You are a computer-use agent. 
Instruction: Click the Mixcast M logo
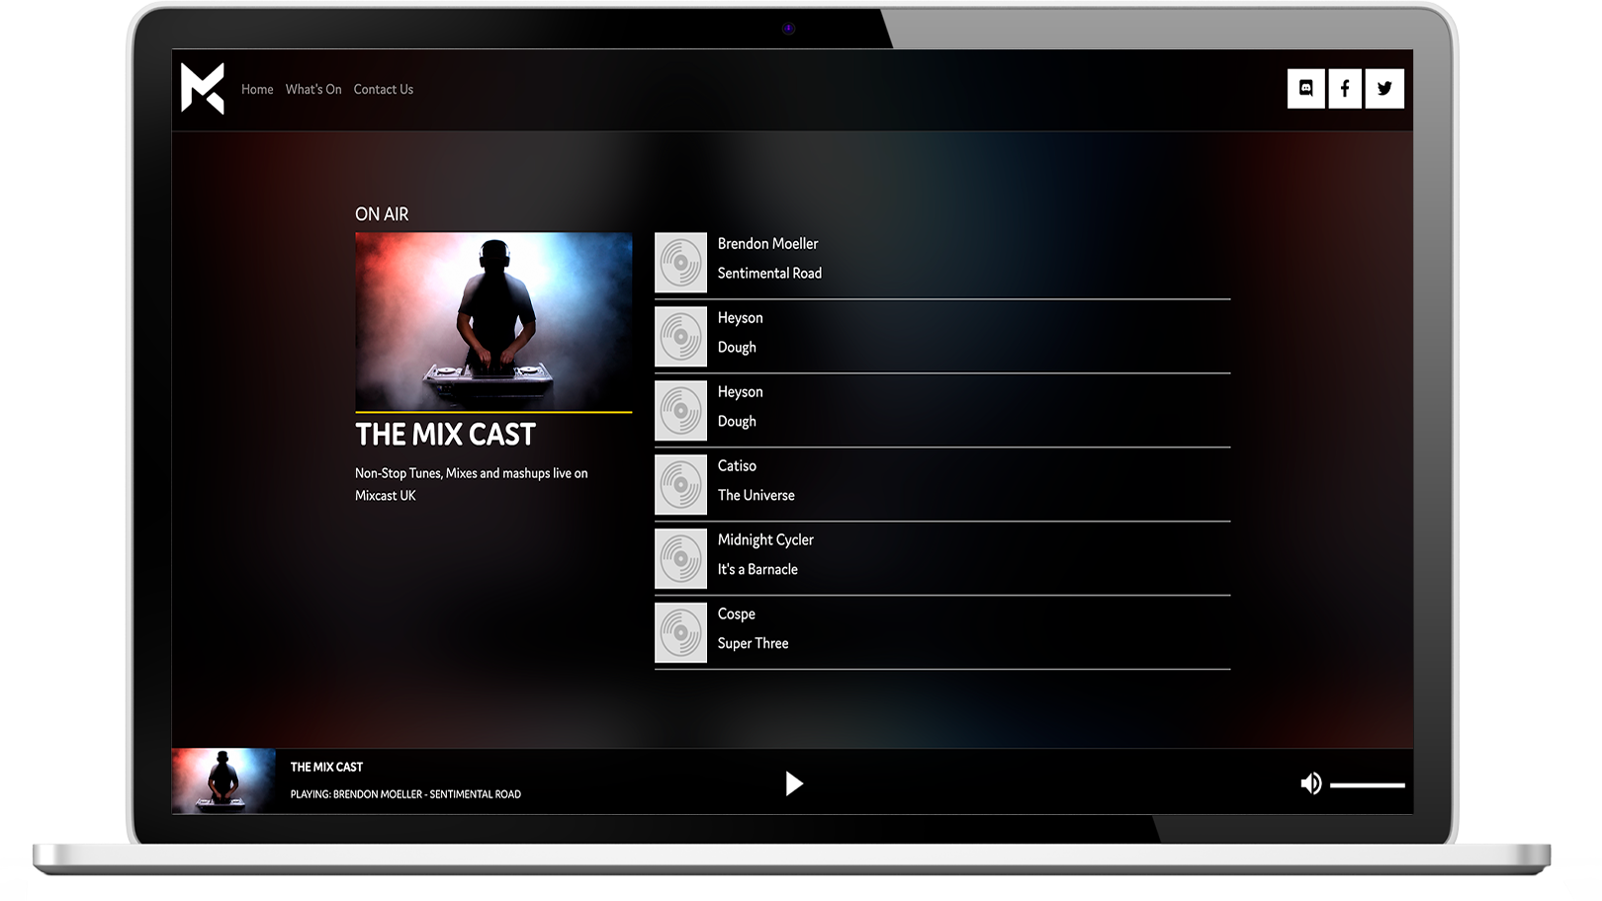point(203,89)
